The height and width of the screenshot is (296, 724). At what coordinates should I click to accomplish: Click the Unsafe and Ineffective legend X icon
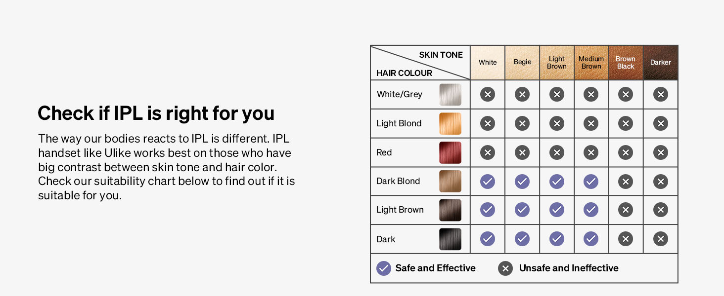505,268
